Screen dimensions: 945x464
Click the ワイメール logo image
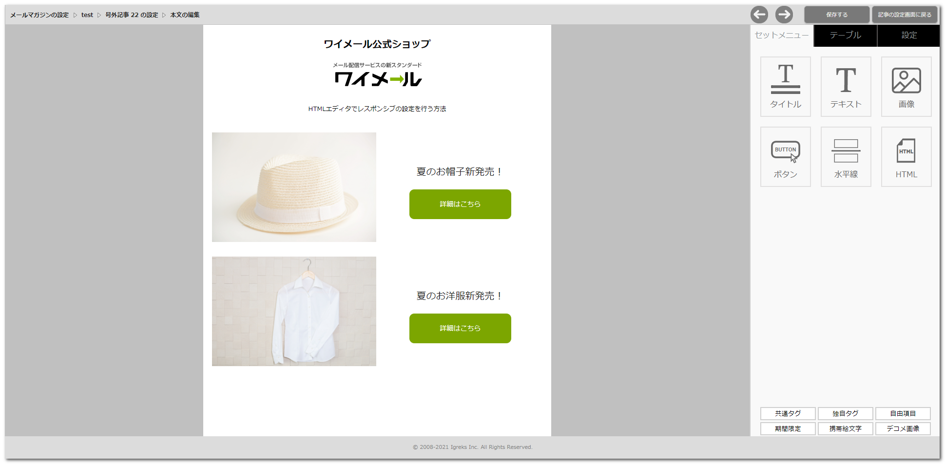[377, 74]
